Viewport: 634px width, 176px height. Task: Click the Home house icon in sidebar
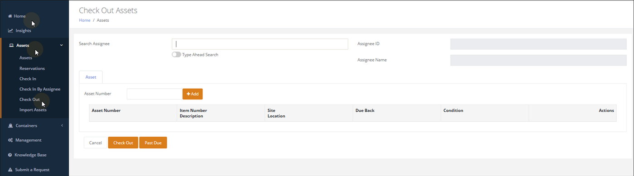tap(10, 16)
